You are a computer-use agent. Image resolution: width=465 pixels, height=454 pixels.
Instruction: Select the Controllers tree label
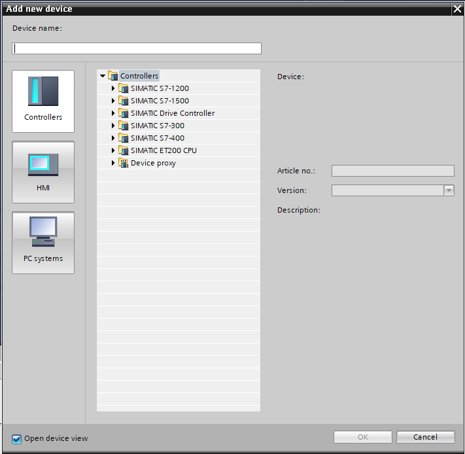(x=139, y=76)
